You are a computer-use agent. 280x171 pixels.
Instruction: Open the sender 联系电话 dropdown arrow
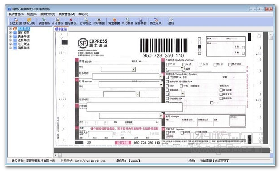click(x=161, y=76)
